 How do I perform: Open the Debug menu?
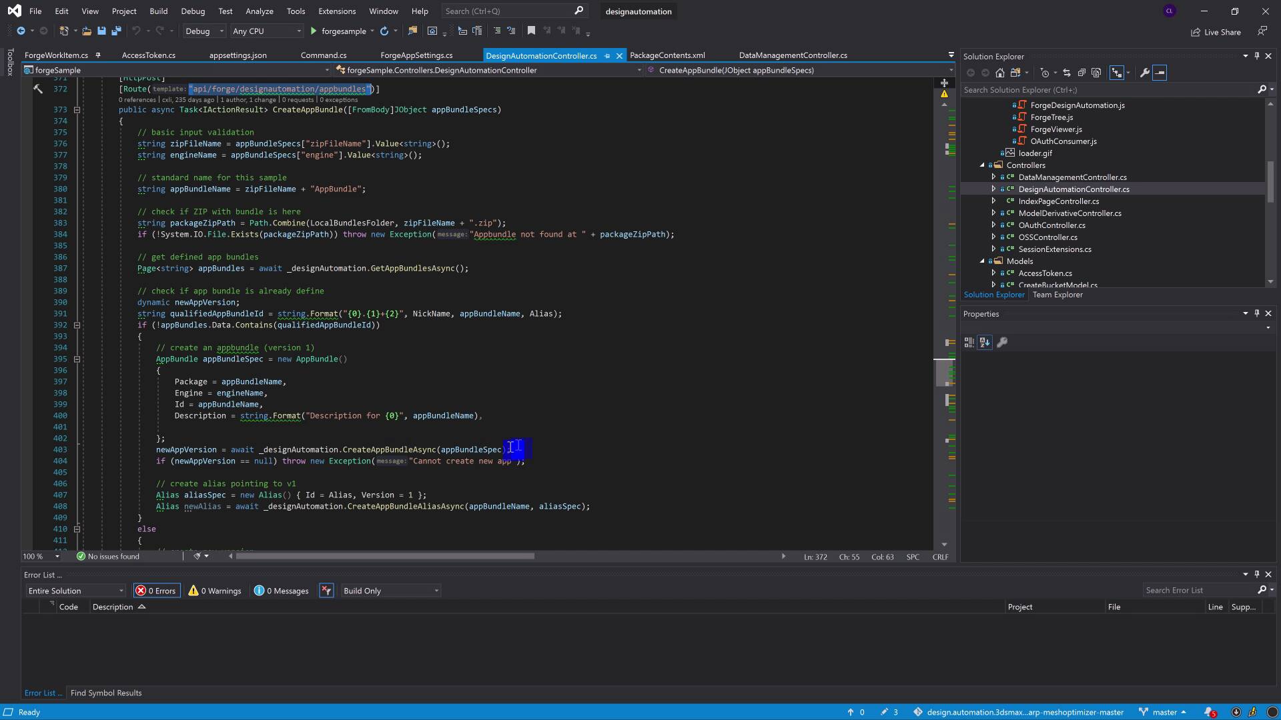[x=193, y=11]
